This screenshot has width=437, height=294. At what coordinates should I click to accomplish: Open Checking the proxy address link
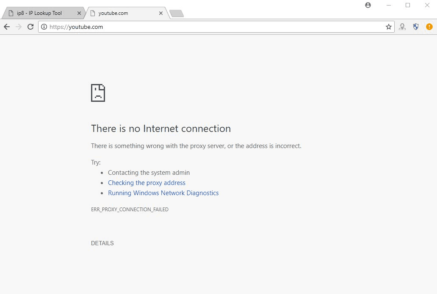tap(147, 183)
